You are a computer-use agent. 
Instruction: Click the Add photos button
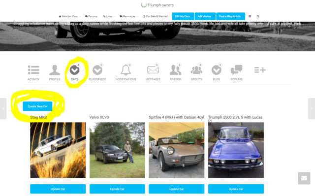(x=205, y=16)
